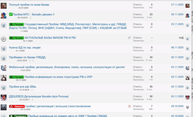
Task: Open thread 'Полный пробив по всем базам'
Action: pyautogui.click(x=29, y=5)
